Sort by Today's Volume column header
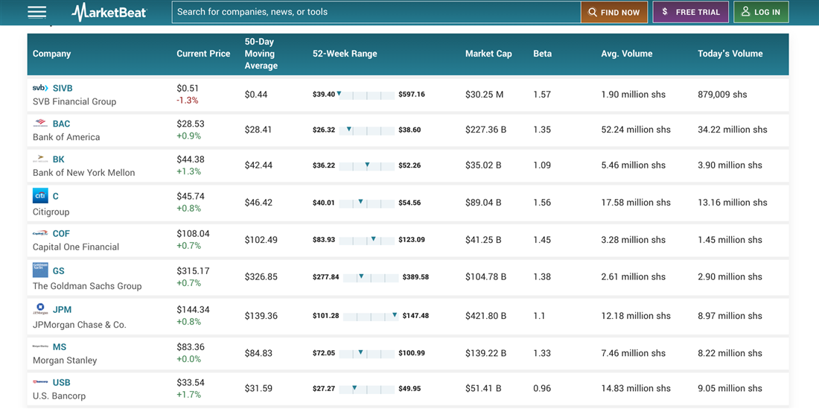 (x=730, y=54)
